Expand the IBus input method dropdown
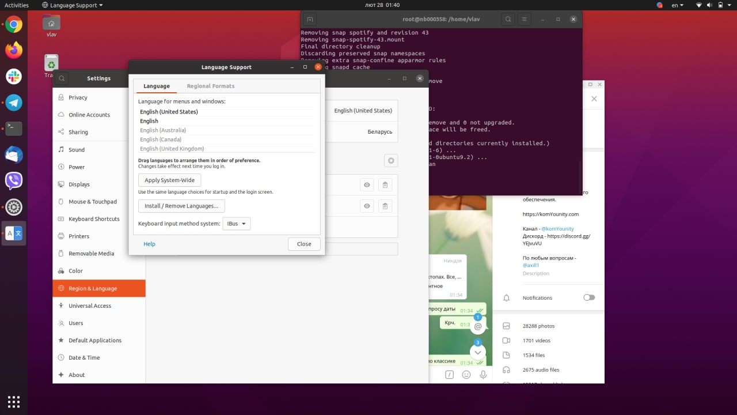The width and height of the screenshot is (737, 415). coord(236,224)
